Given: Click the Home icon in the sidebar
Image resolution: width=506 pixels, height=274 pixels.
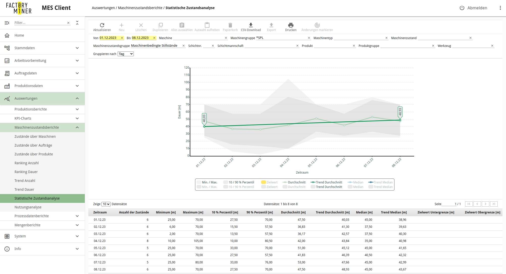Looking at the screenshot, I should (x=7, y=35).
